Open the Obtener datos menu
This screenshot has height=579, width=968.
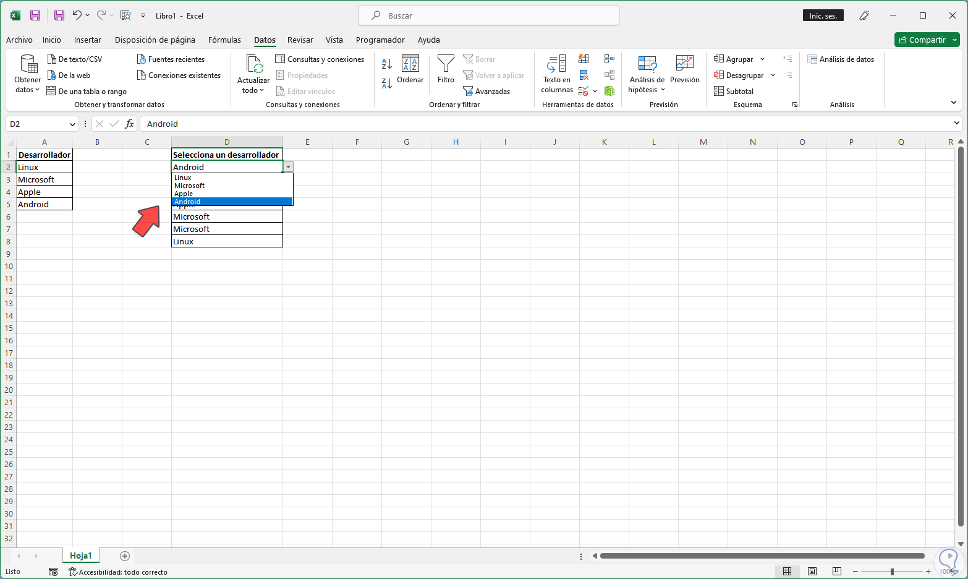point(27,74)
